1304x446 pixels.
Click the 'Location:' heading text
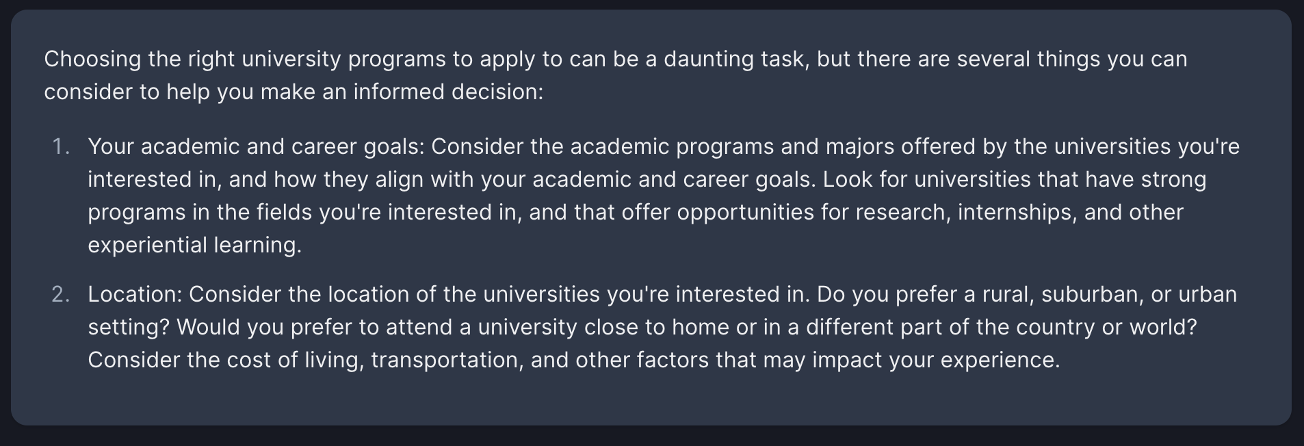[x=135, y=294]
